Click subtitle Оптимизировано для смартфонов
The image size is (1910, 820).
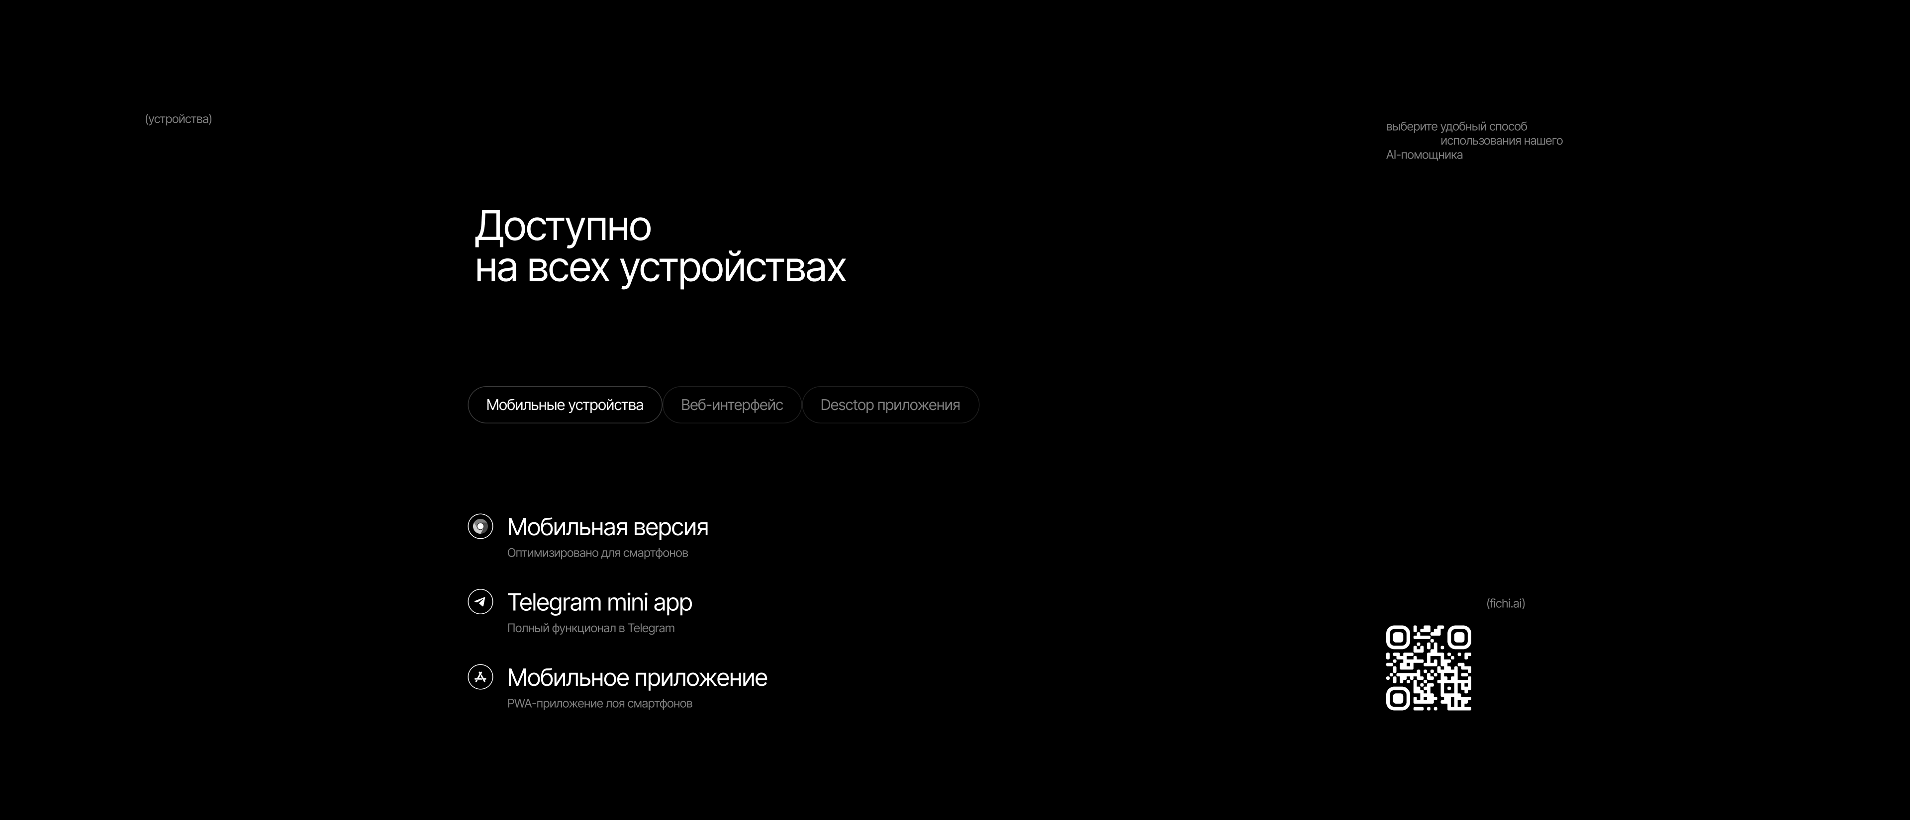pyautogui.click(x=597, y=553)
